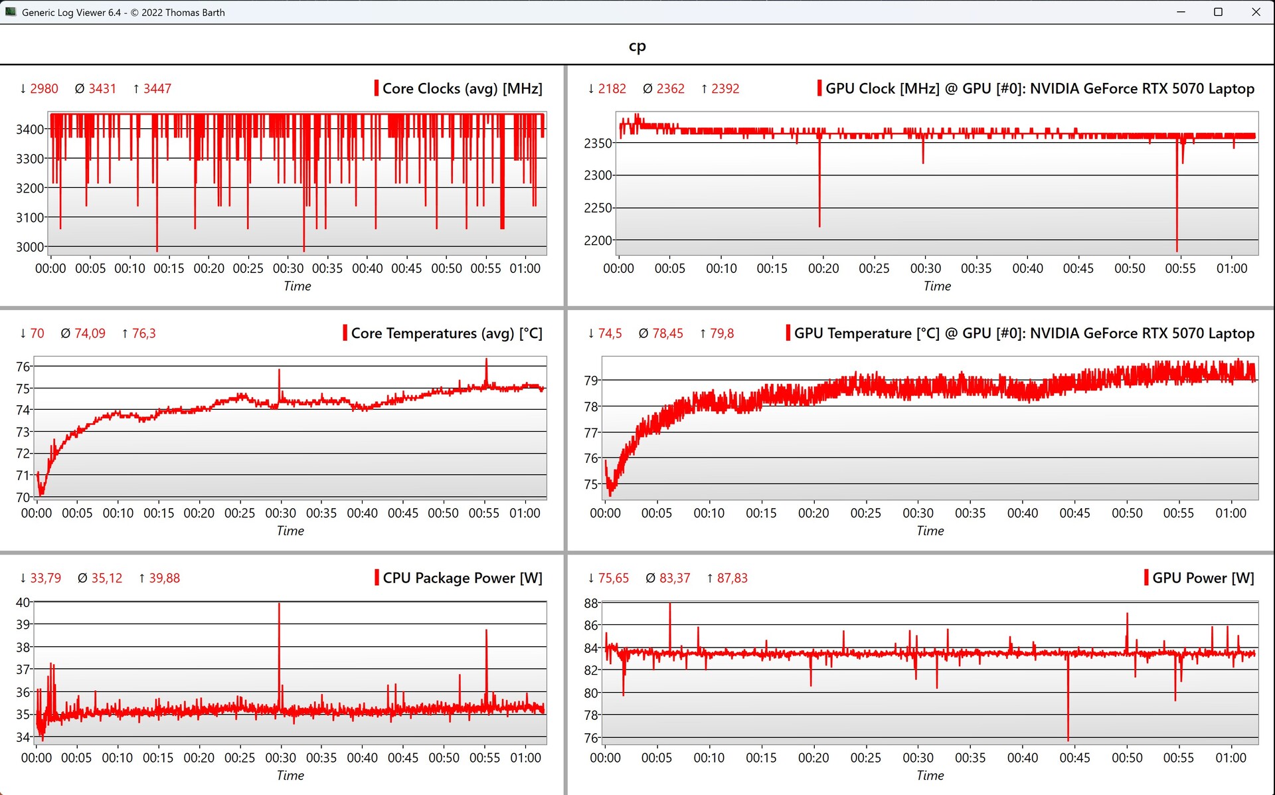
Task: Click Core Temperatures maximum value 76,3
Action: 143,333
